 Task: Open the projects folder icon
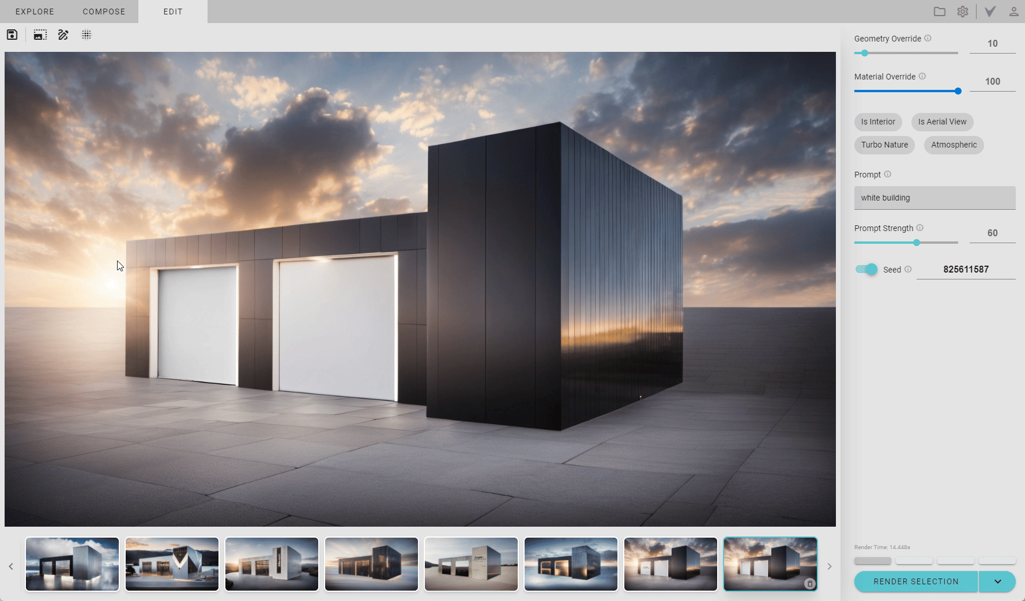click(x=940, y=12)
